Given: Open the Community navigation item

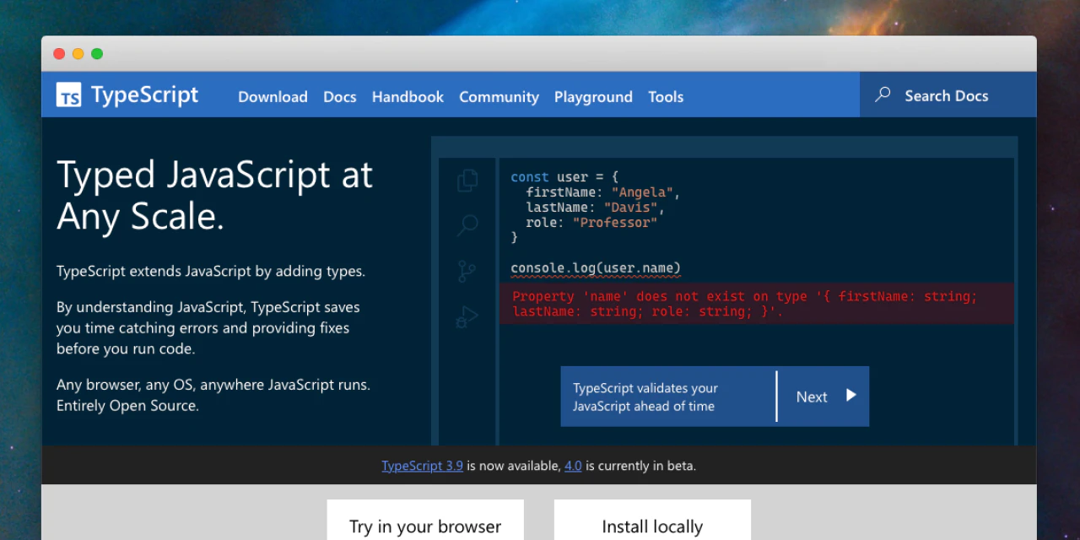Looking at the screenshot, I should coord(499,97).
